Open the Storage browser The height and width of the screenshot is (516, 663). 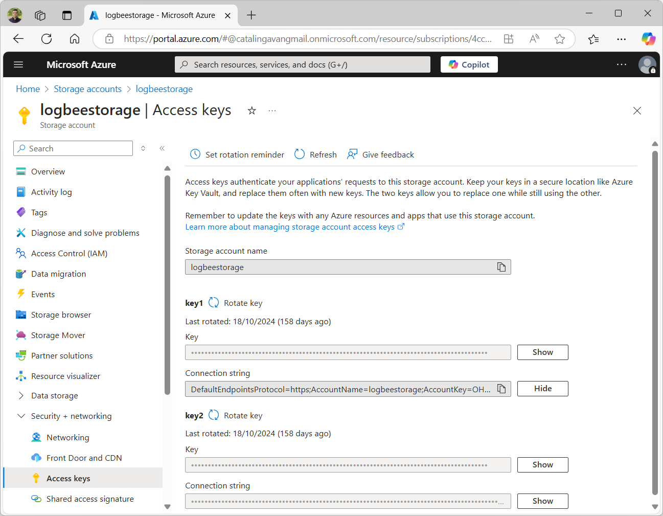61,315
